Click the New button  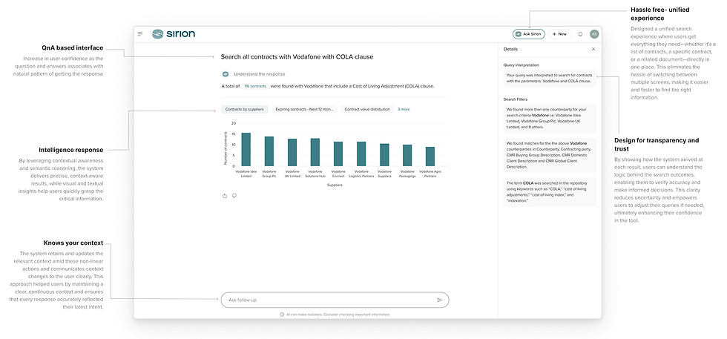(x=559, y=34)
